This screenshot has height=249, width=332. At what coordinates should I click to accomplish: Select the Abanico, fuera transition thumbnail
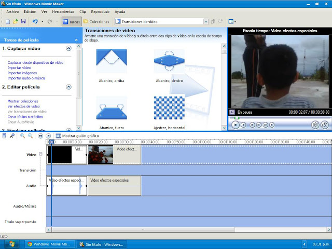click(x=112, y=108)
